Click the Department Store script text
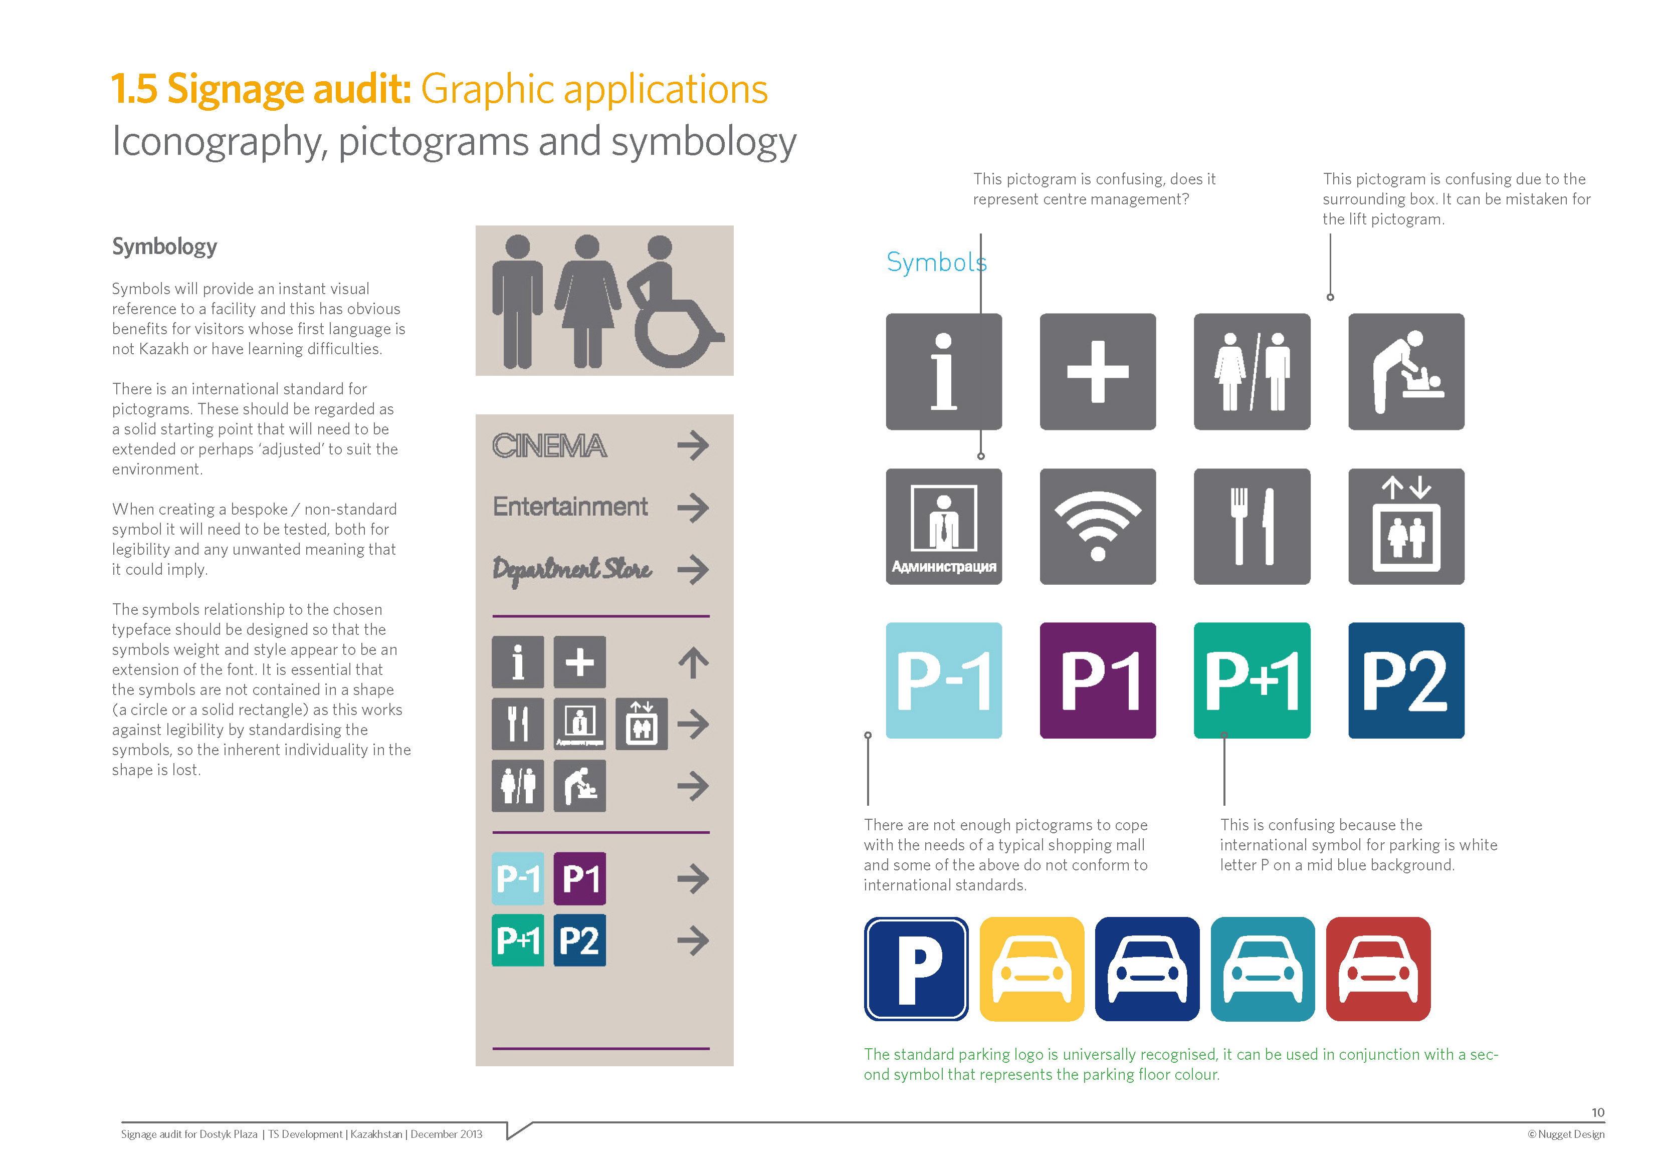Viewport: 1658px width, 1172px height. [572, 571]
